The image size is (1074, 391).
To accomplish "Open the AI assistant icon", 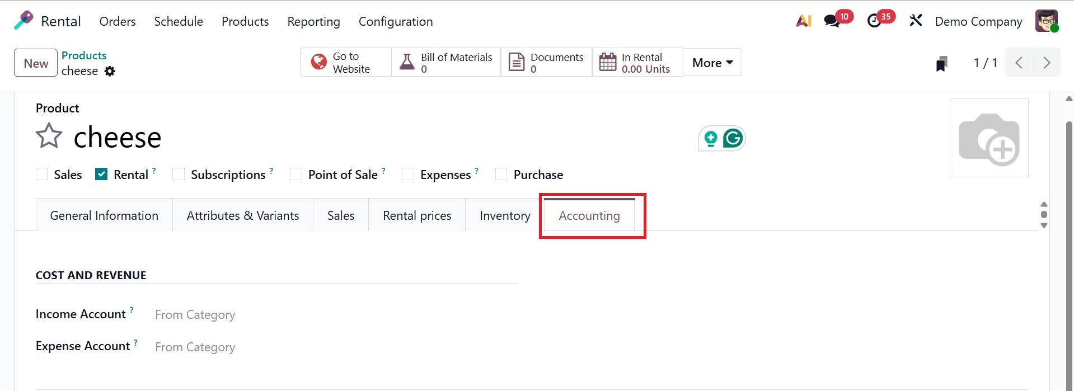I will (x=804, y=21).
